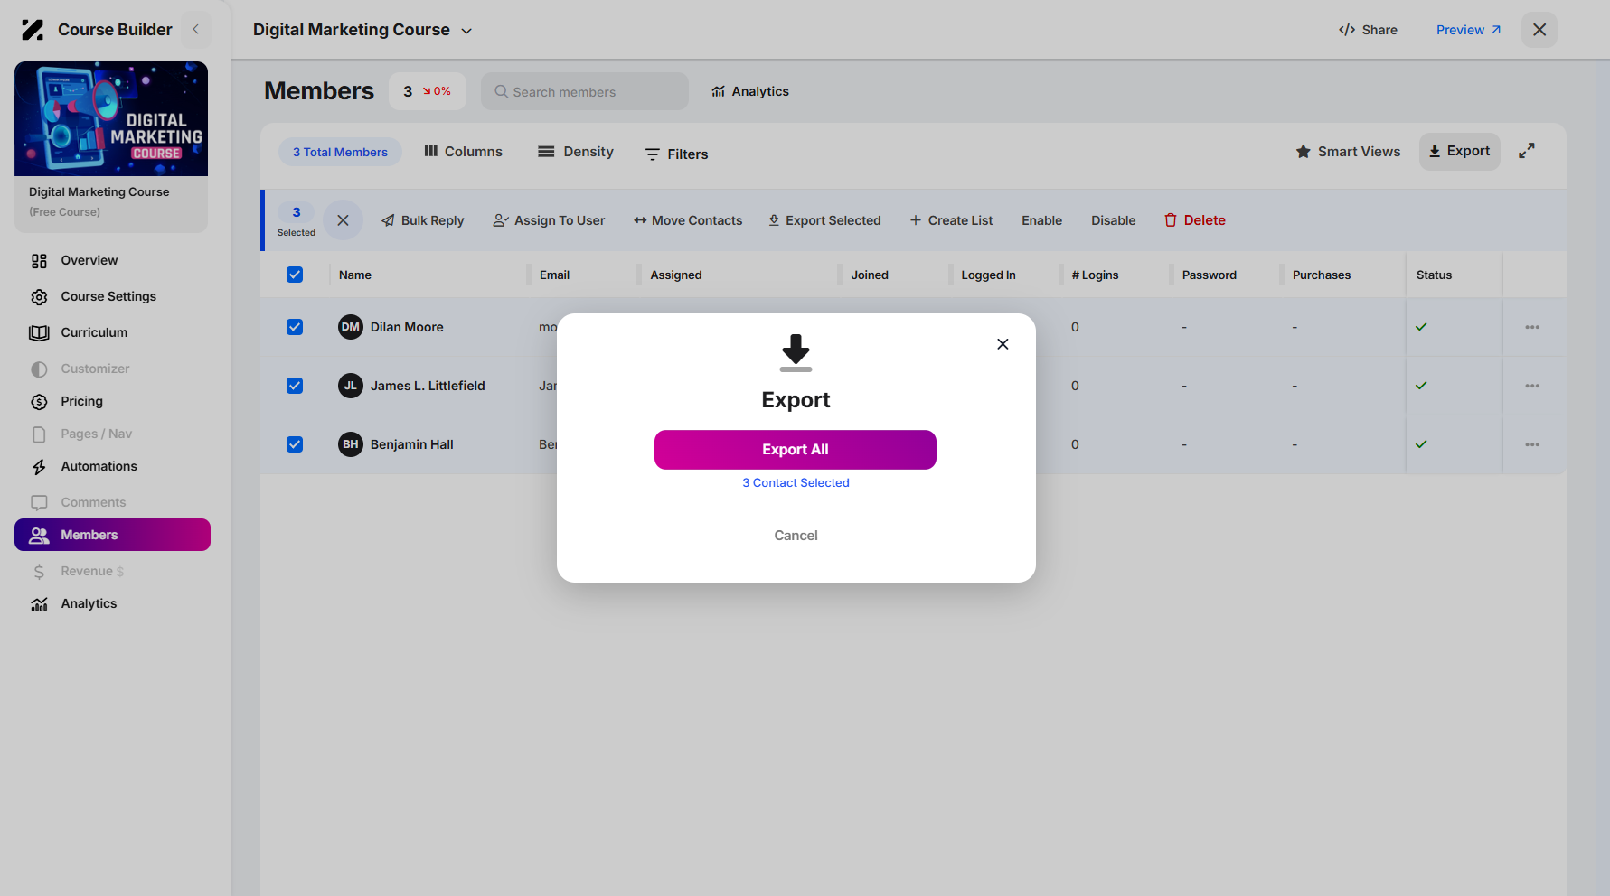
Task: Collapse the Course Builder sidebar
Action: (x=196, y=30)
